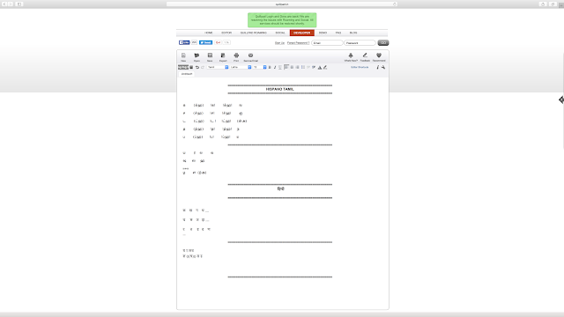The image size is (564, 317).
Task: Click the keyboard toggle icon
Action: (191, 67)
